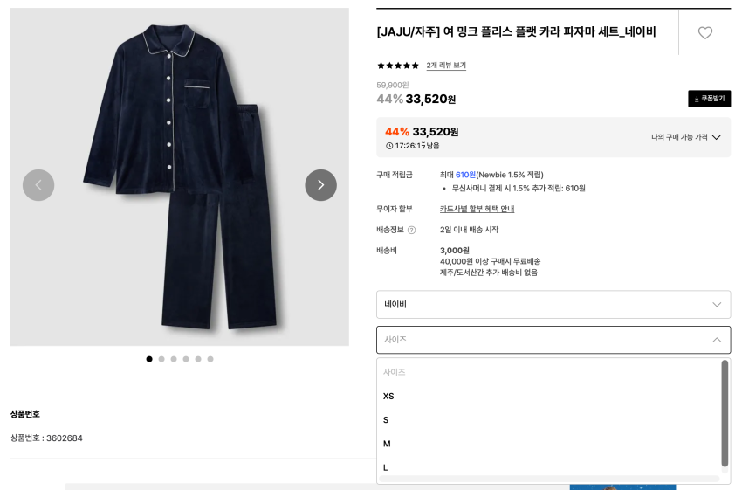742x490 pixels.
Task: Select the second image carousel dot
Action: point(161,359)
